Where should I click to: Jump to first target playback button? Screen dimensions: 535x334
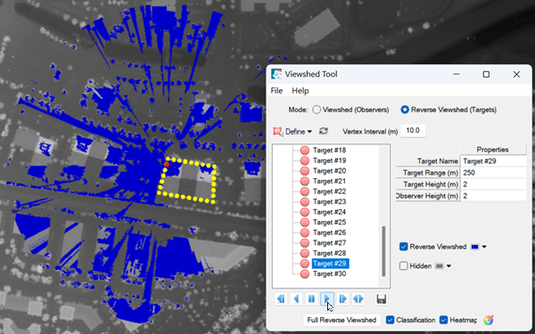281,299
